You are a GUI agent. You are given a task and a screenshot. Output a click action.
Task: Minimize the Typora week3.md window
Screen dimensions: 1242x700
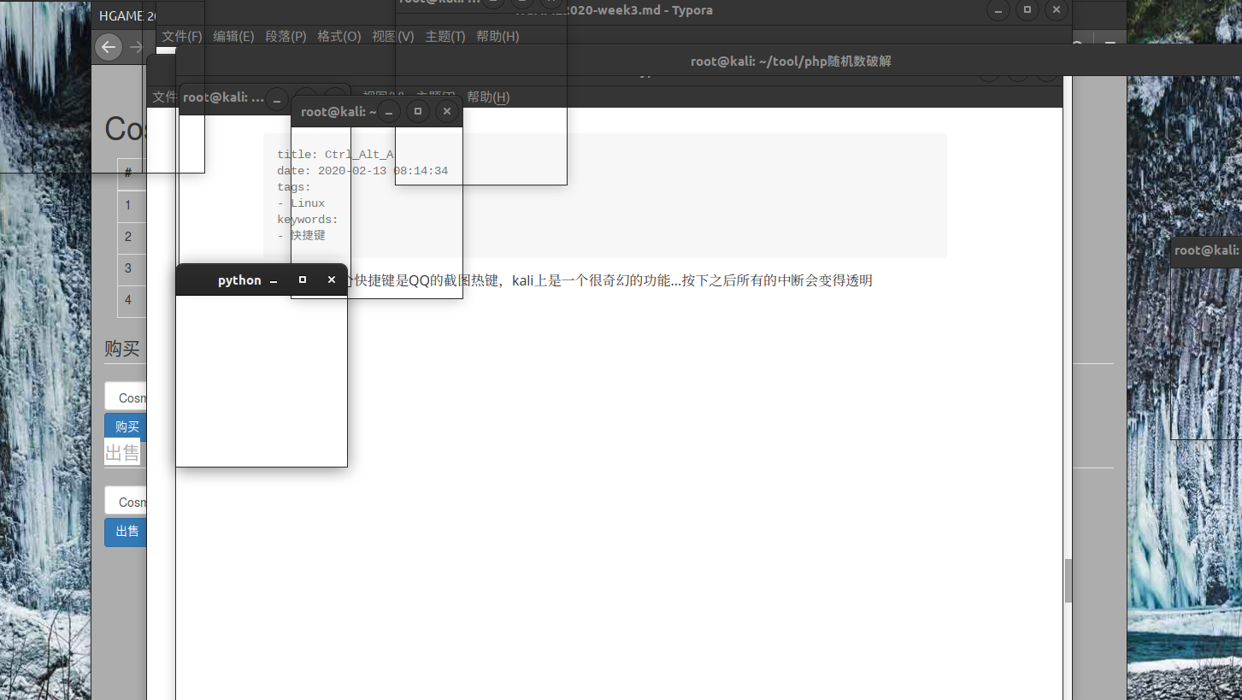998,10
